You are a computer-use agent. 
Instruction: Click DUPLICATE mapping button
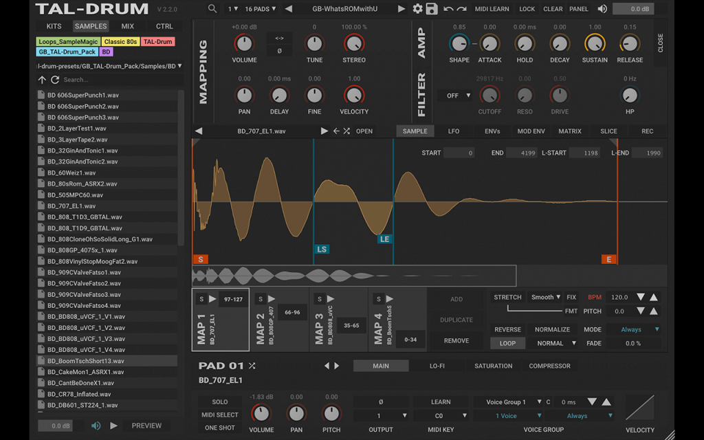coord(456,320)
